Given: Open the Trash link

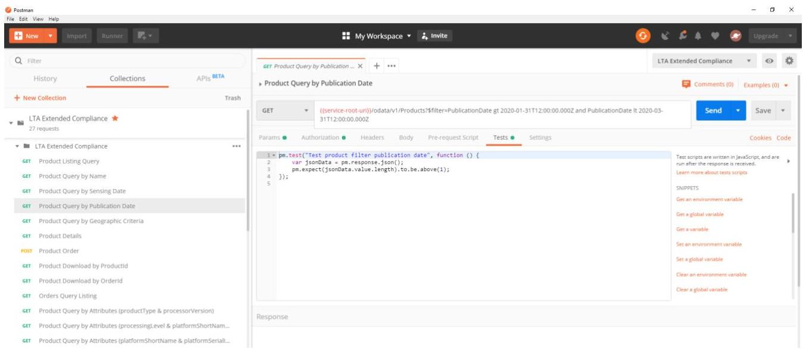Looking at the screenshot, I should coord(233,98).
